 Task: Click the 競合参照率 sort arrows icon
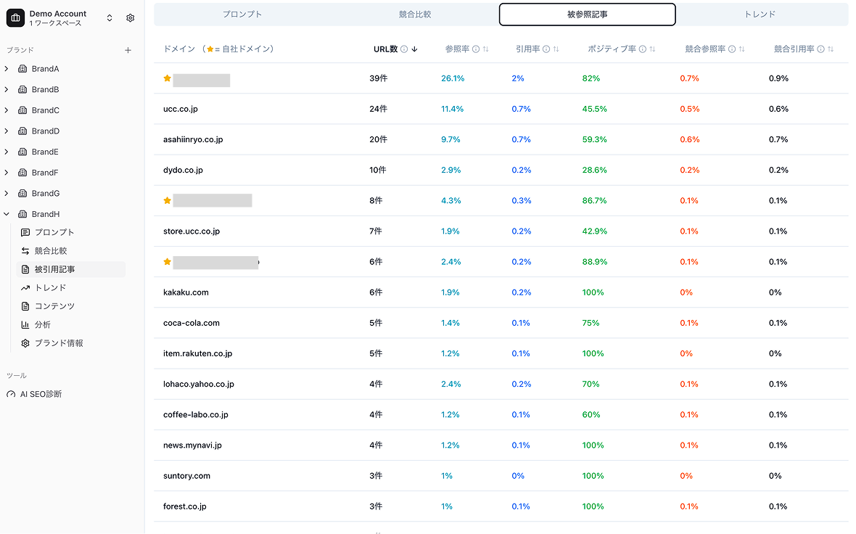coord(742,49)
